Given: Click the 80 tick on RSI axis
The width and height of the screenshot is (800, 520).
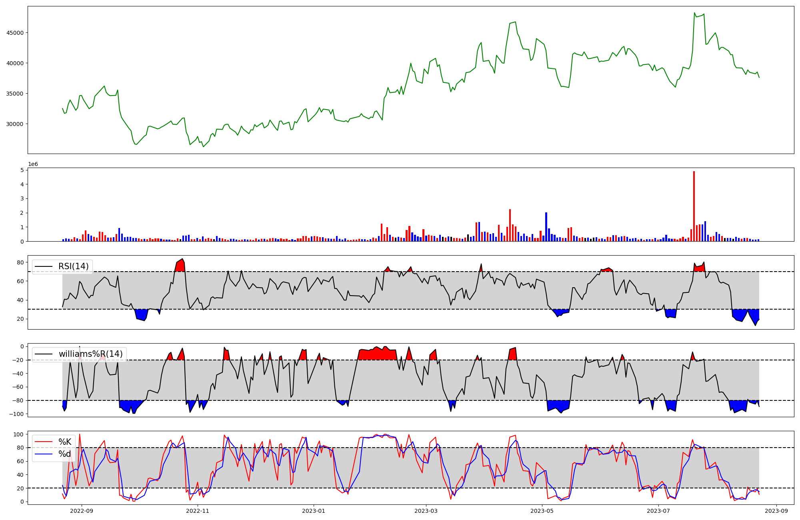Looking at the screenshot, I should point(20,262).
